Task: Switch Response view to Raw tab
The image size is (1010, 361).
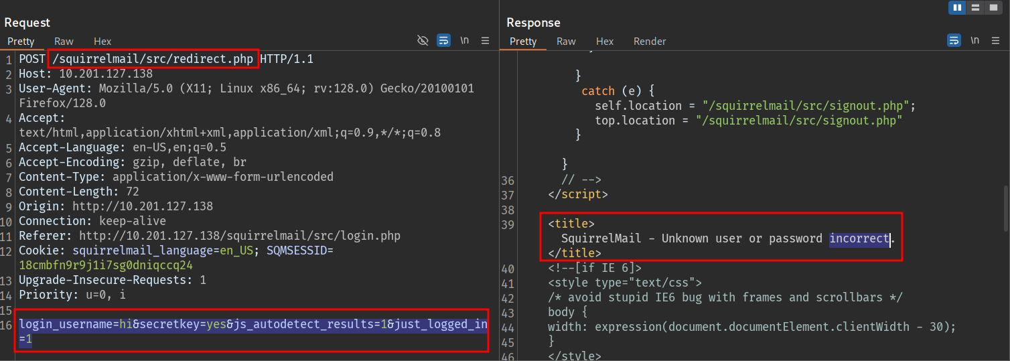Action: click(x=566, y=42)
